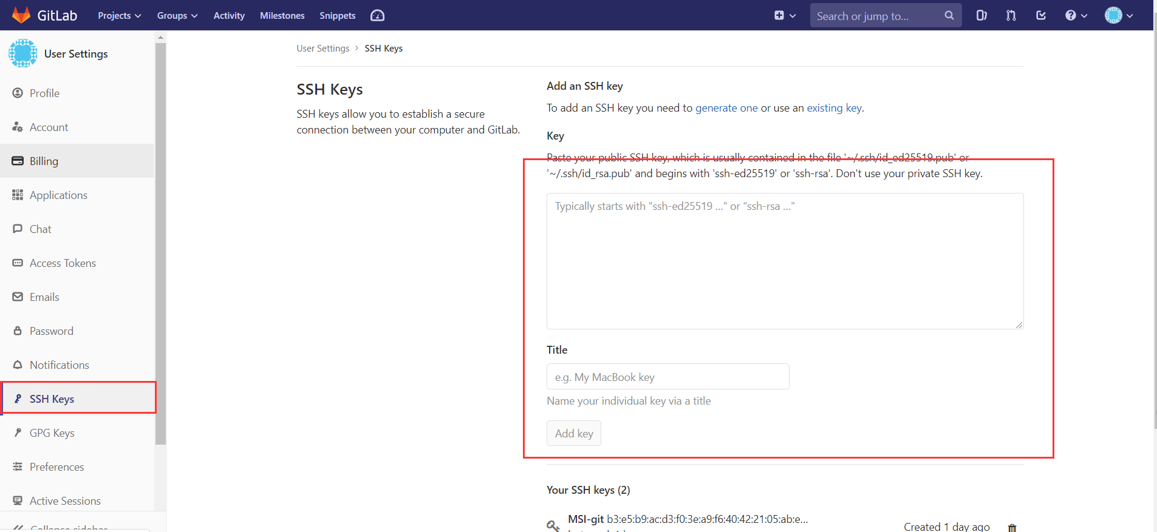Open Snippets in the top navigation
This screenshot has width=1157, height=532.
click(x=338, y=15)
